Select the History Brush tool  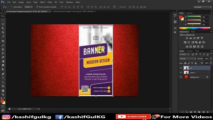(3, 53)
